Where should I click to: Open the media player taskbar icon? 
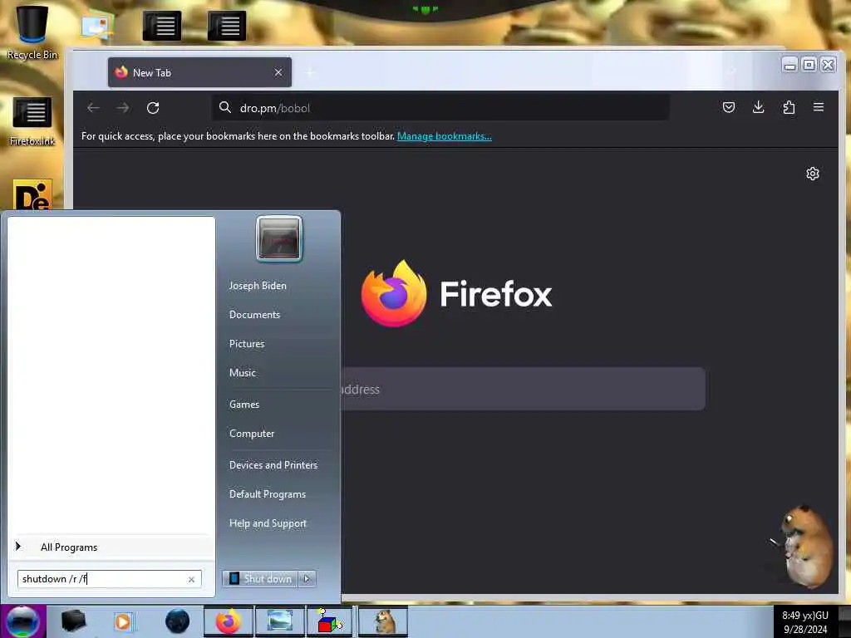pos(124,621)
